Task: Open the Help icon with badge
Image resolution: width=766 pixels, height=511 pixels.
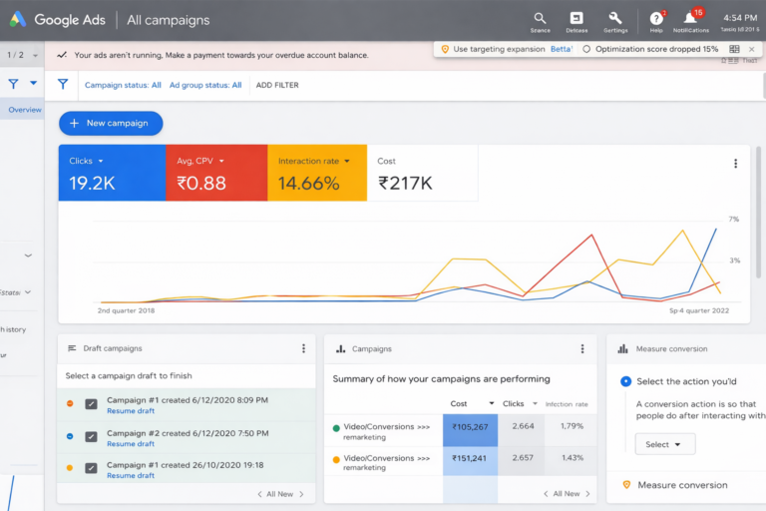Action: [656, 18]
